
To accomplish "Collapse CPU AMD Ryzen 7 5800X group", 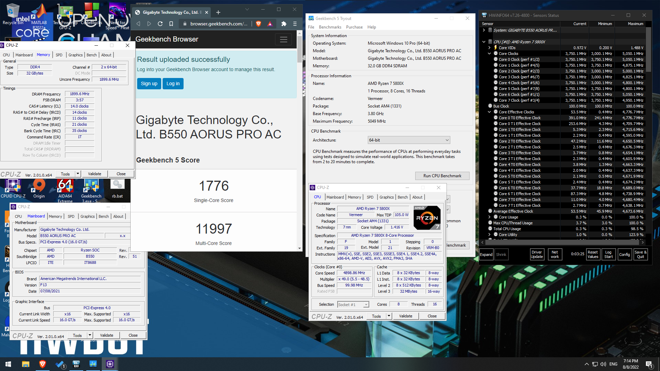I will click(484, 42).
